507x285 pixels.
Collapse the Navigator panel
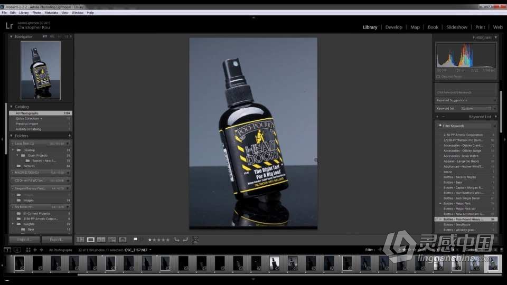tap(11, 36)
